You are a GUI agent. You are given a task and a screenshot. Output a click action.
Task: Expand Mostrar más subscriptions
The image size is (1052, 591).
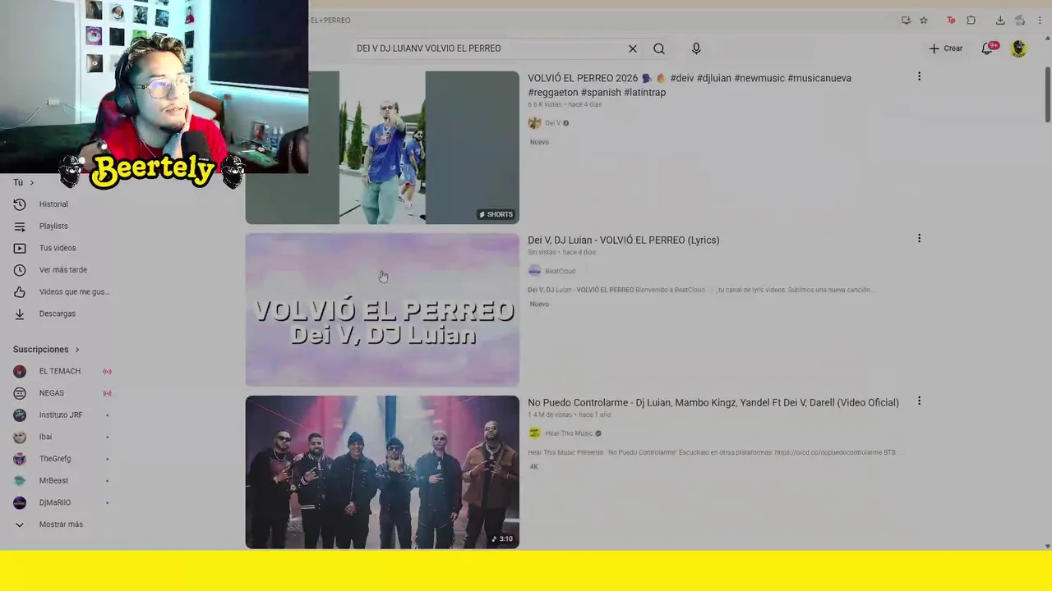[x=61, y=525]
